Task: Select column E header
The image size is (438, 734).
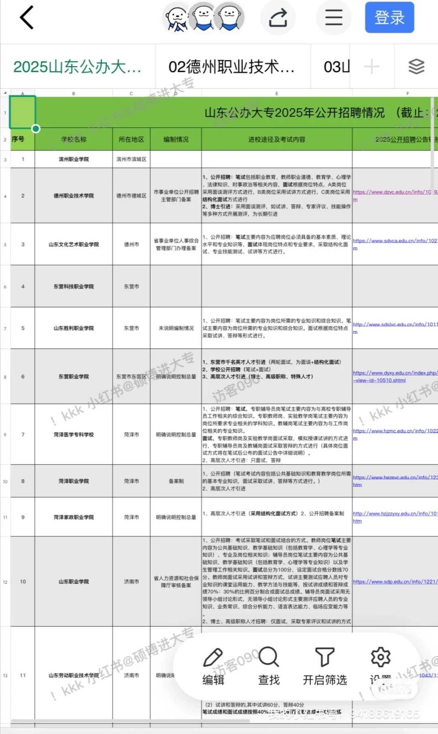Action: 277,93
